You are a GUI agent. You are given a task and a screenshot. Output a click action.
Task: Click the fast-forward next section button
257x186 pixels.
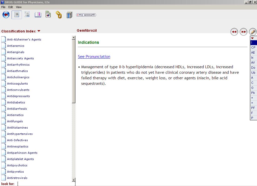(x=243, y=32)
